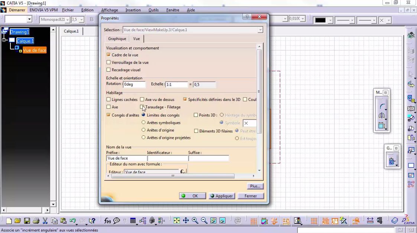Toggle the Grid display icon

pos(253,220)
